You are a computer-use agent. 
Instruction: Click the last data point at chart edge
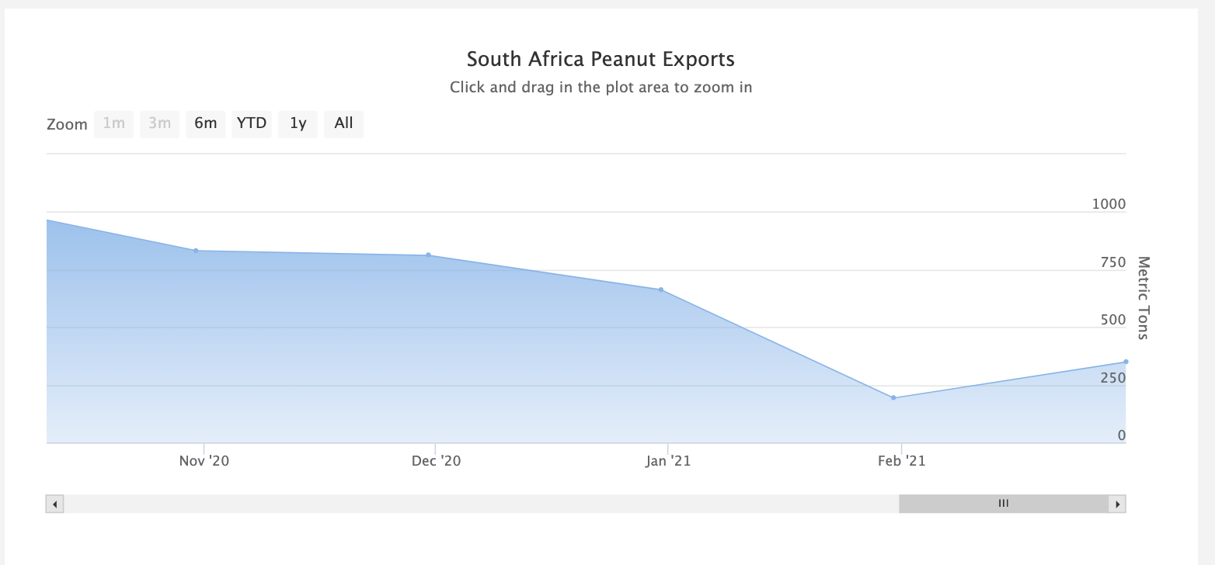pos(1125,362)
